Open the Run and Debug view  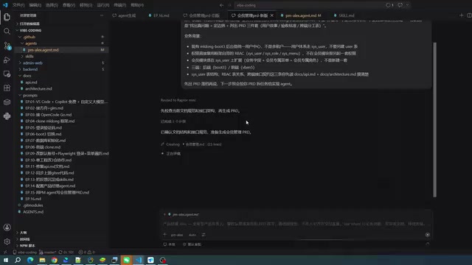(x=7, y=60)
